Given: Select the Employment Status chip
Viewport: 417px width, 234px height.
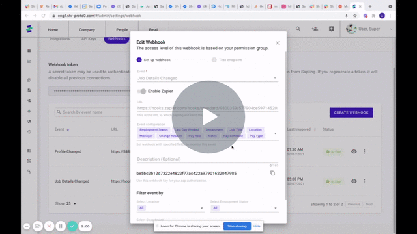Looking at the screenshot, I should pos(154,130).
